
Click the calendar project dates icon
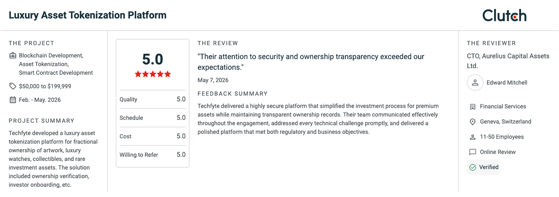coord(13,100)
